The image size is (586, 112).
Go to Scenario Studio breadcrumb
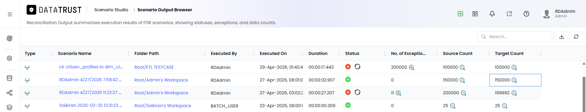coord(111,10)
